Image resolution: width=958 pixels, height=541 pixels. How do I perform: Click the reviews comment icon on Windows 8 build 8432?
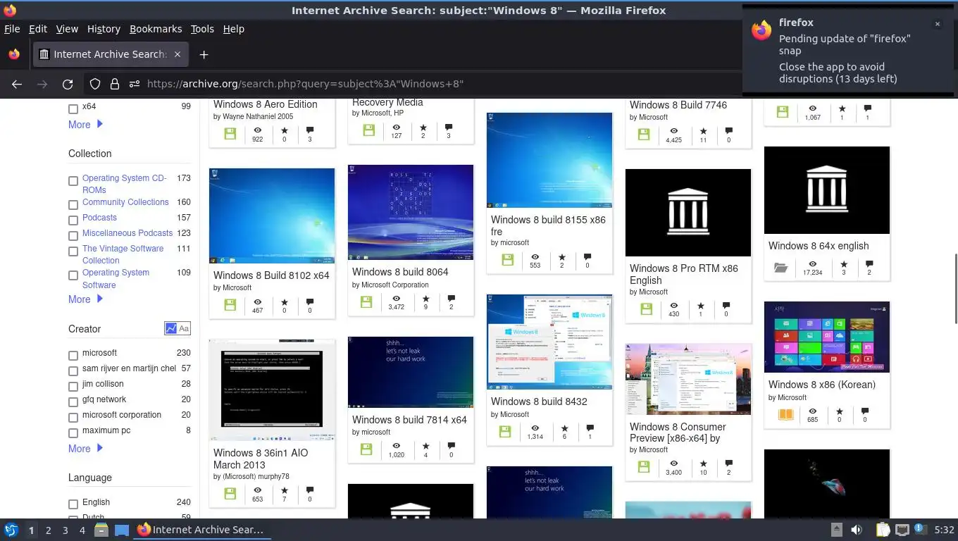[x=590, y=428]
